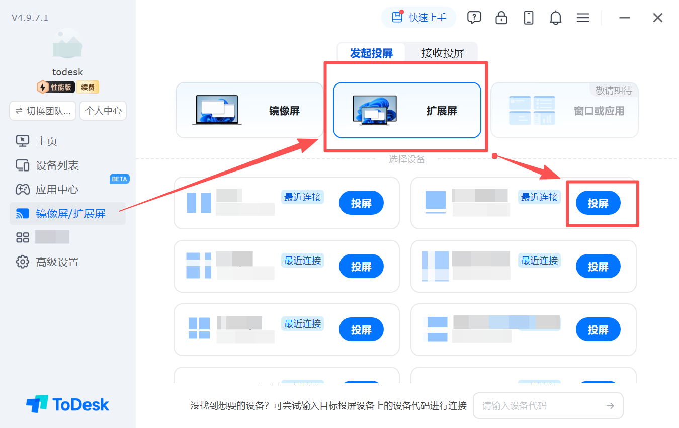Click 最近连接 tag on second right device
Viewport: 679px width, 428px height.
click(539, 261)
